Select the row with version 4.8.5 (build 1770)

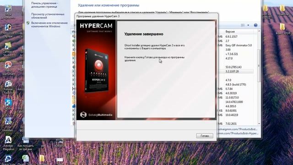(x=236, y=84)
